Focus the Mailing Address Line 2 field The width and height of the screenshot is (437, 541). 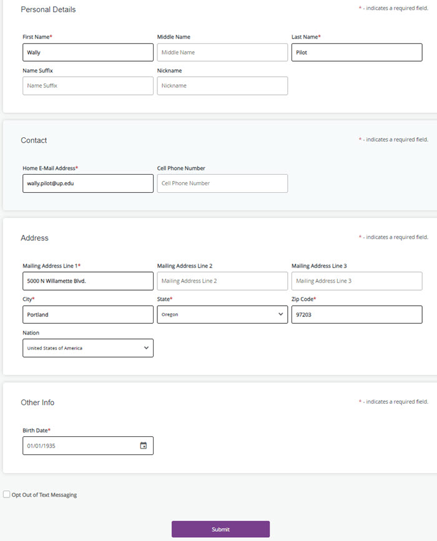point(222,281)
